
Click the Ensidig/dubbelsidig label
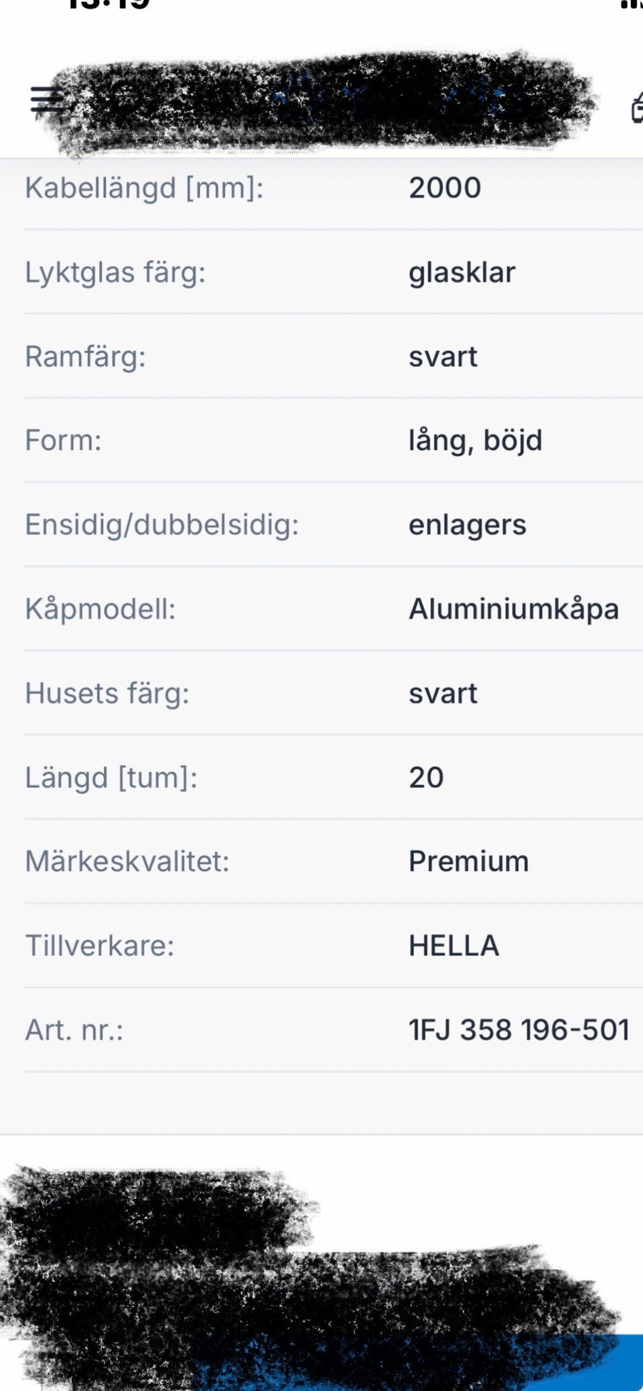pos(161,525)
